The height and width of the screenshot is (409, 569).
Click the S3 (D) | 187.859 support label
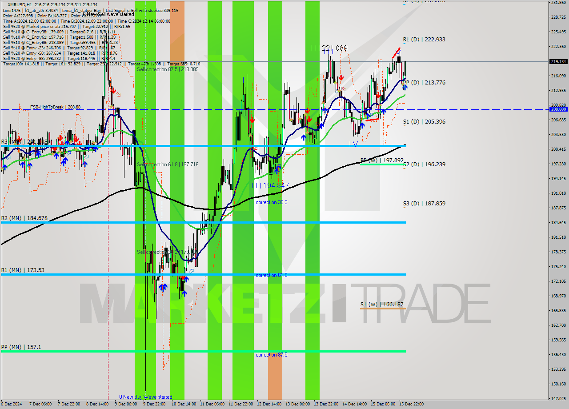click(424, 204)
